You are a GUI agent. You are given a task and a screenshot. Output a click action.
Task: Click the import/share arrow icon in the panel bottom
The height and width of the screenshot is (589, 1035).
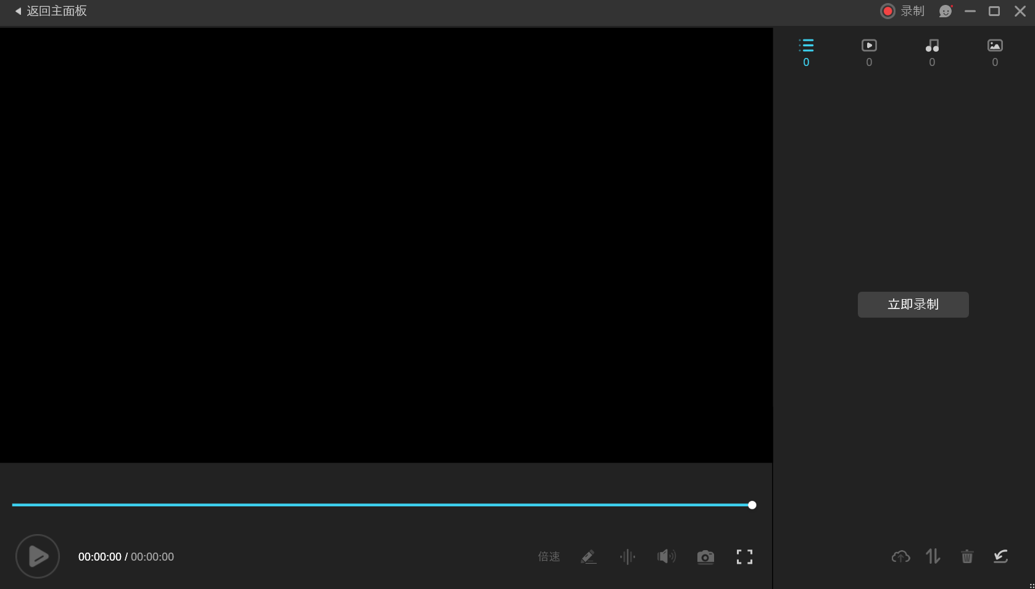1000,556
